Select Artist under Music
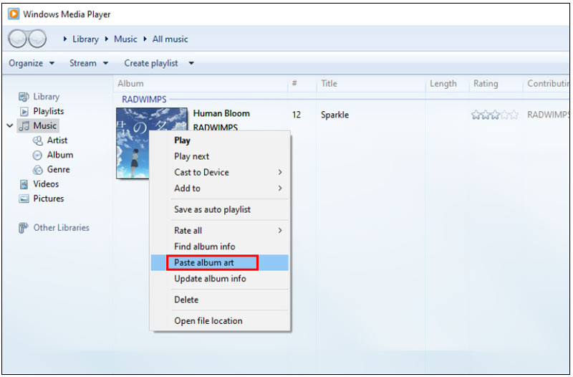Viewport: 573px width, 377px height. 57,140
